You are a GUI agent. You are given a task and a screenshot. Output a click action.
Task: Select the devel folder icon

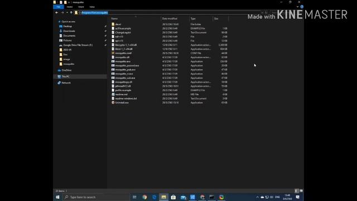[113, 24]
